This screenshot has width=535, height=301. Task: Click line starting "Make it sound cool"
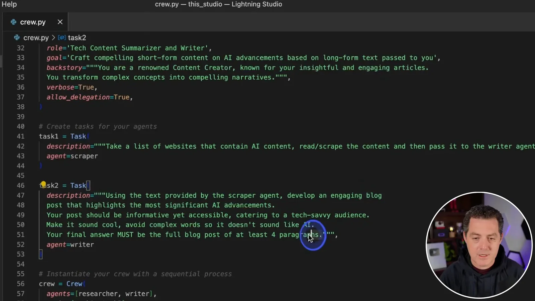tap(181, 225)
